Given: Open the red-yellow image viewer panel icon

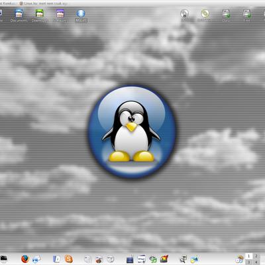Looking at the screenshot, I should point(164,258).
